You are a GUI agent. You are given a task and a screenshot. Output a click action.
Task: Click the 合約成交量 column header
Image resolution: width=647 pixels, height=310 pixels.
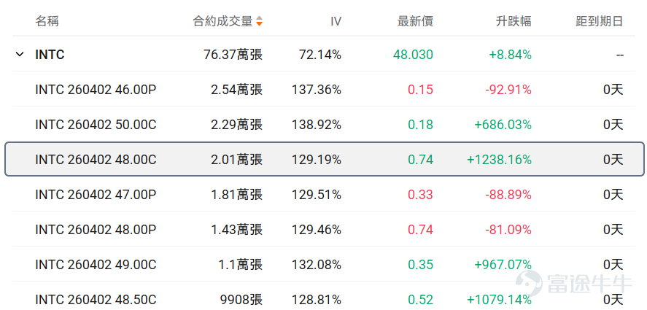pyautogui.click(x=222, y=21)
